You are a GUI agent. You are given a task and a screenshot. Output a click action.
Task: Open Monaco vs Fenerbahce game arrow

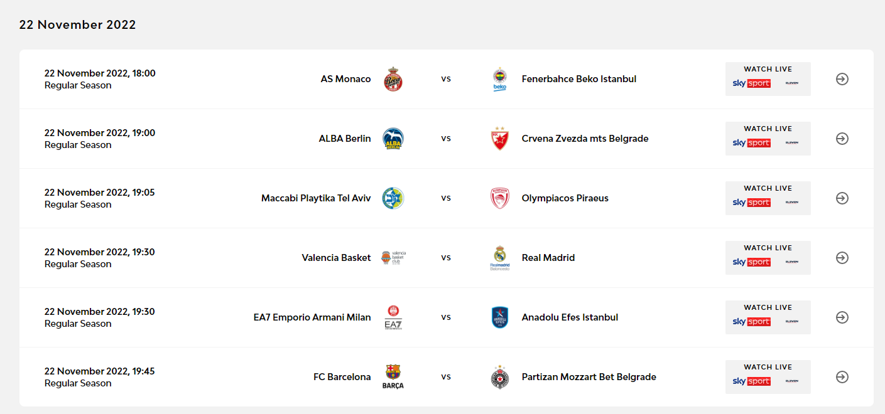(x=842, y=79)
